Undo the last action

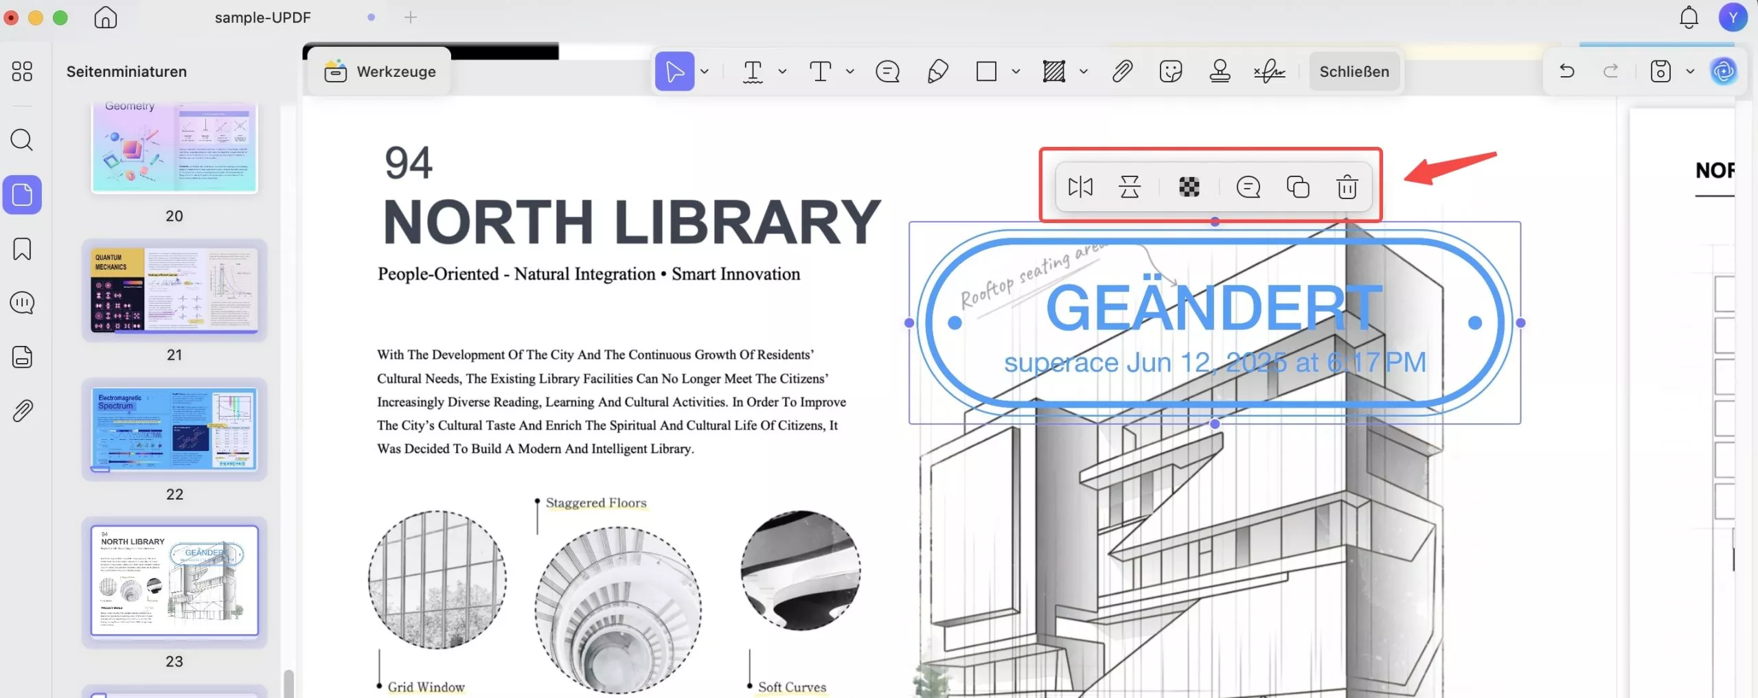(1566, 71)
